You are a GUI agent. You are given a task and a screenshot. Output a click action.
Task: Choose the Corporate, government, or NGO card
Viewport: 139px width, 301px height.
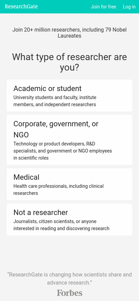point(69,140)
